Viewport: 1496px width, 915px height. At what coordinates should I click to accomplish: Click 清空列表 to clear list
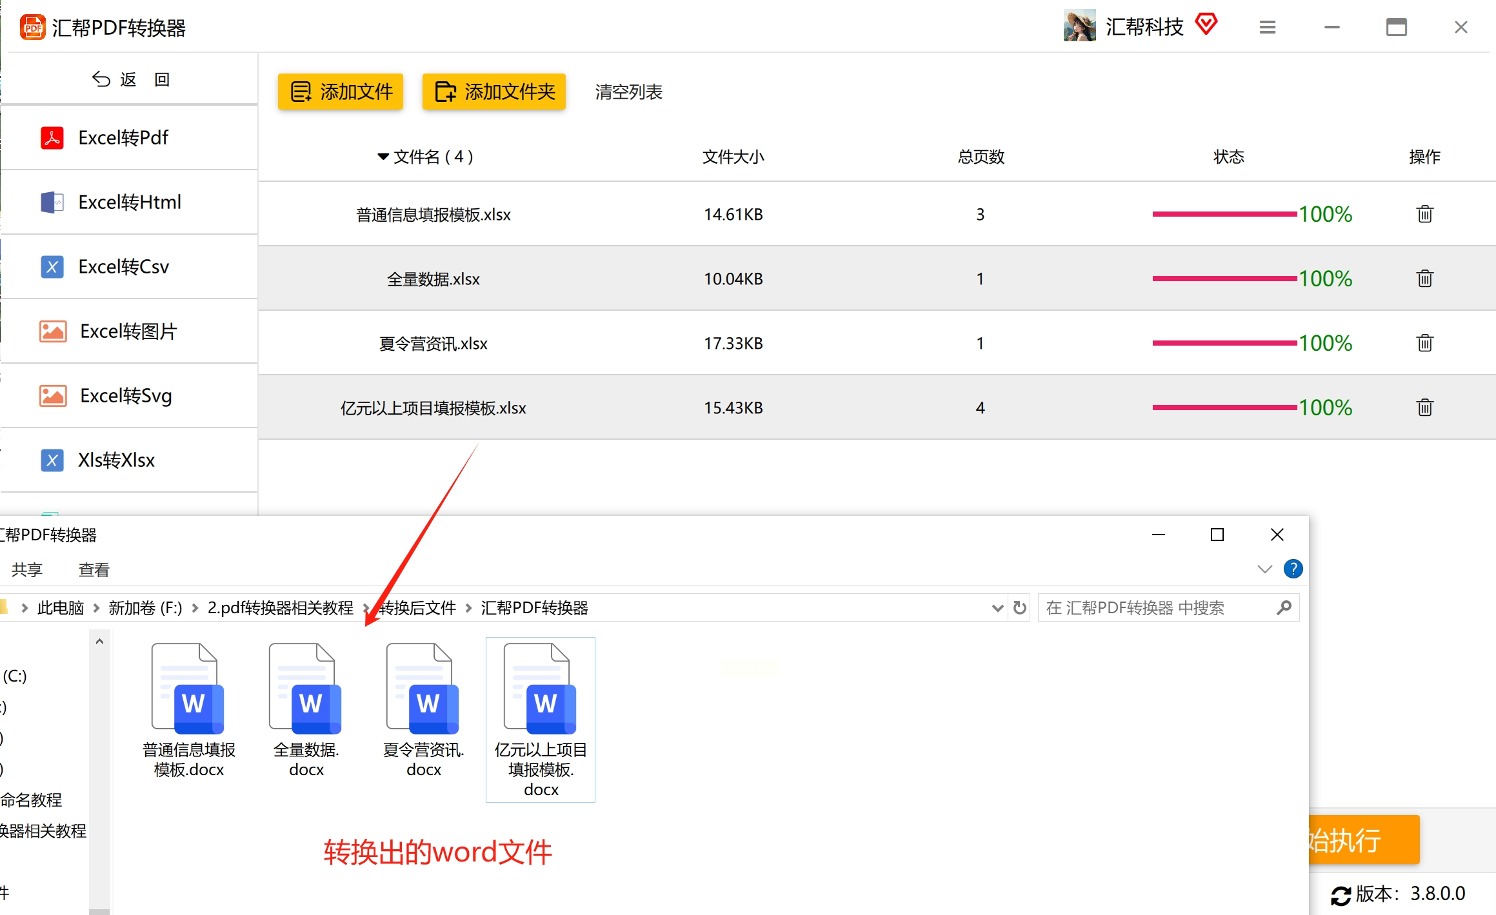pyautogui.click(x=628, y=92)
